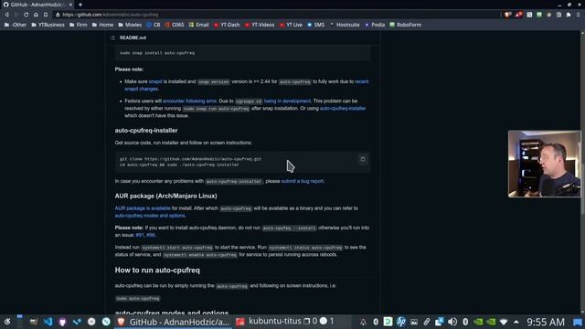585x329 pixels.
Task: Open the AUR package is available link
Action: [143, 208]
